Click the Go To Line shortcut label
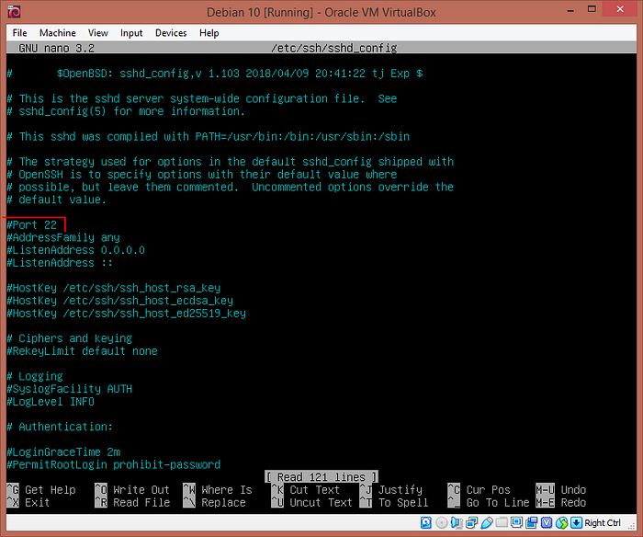The image size is (643, 537). 498,502
